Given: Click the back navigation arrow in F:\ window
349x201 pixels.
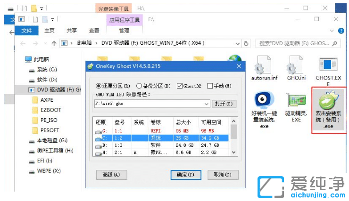Looking at the screenshot, I should [23, 43].
